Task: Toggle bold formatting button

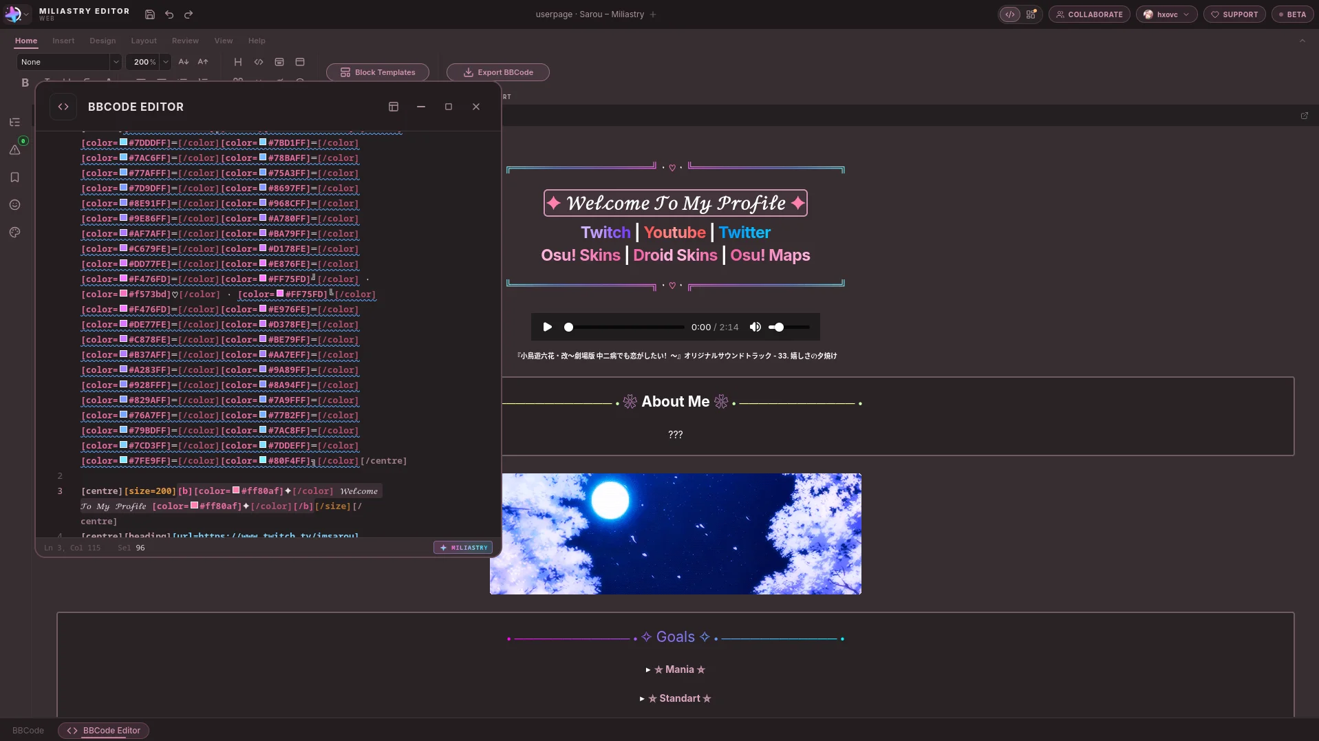Action: 25,83
